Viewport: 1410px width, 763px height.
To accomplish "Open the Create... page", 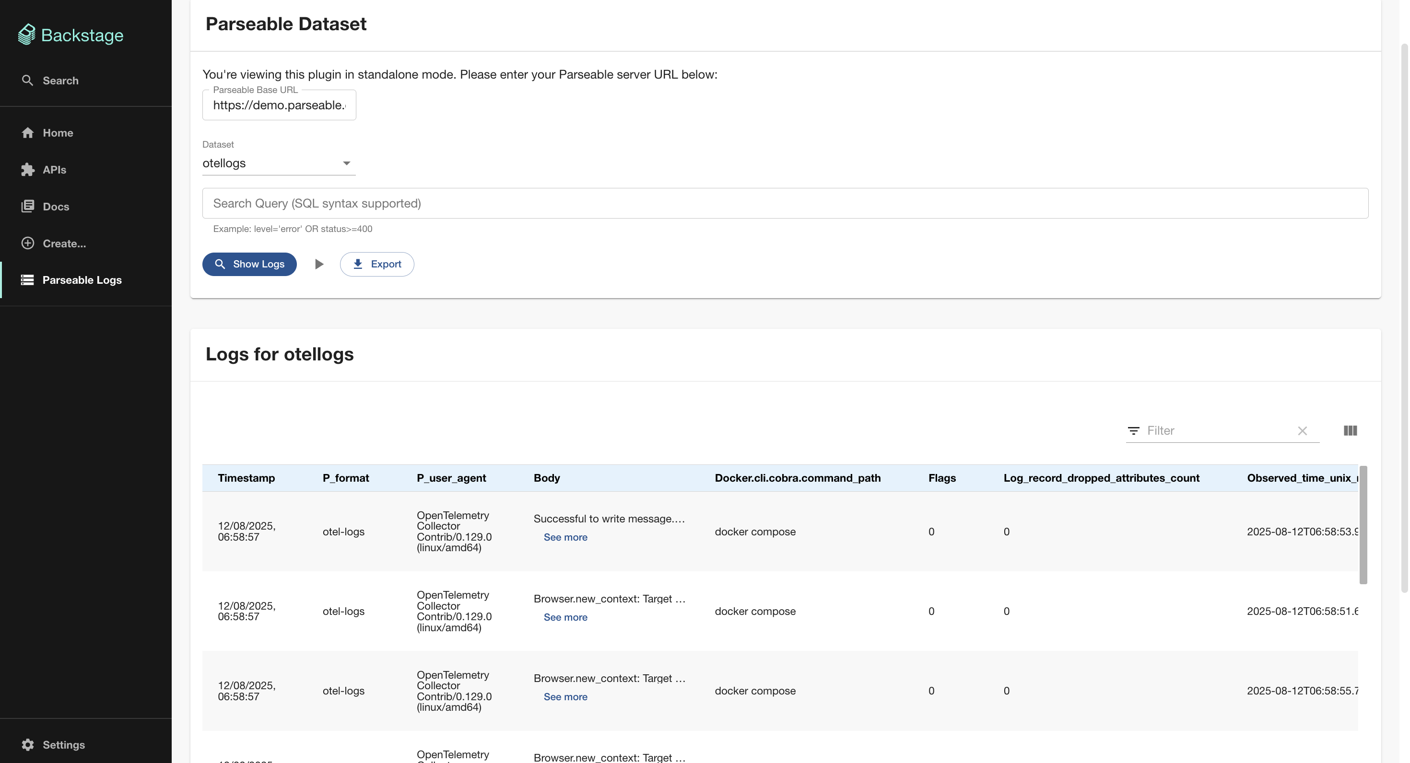I will pyautogui.click(x=86, y=243).
